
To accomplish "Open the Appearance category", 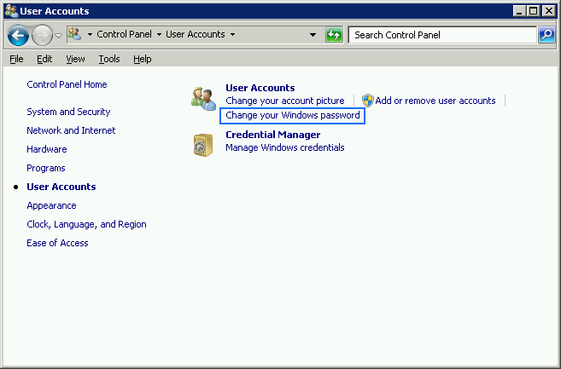I will click(x=51, y=205).
